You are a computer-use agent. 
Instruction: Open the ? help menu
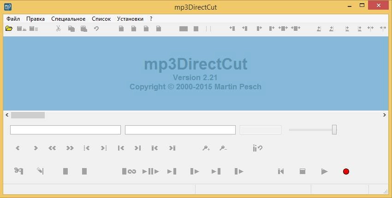(151, 19)
